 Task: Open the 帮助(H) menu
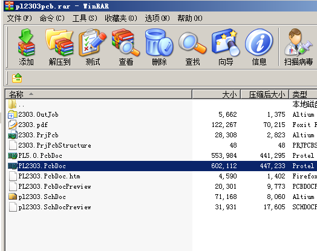[x=190, y=18]
